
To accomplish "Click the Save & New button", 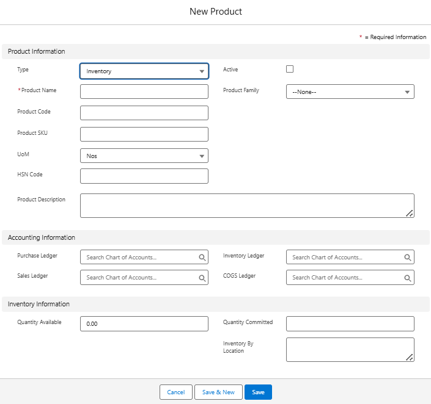I will [x=218, y=392].
